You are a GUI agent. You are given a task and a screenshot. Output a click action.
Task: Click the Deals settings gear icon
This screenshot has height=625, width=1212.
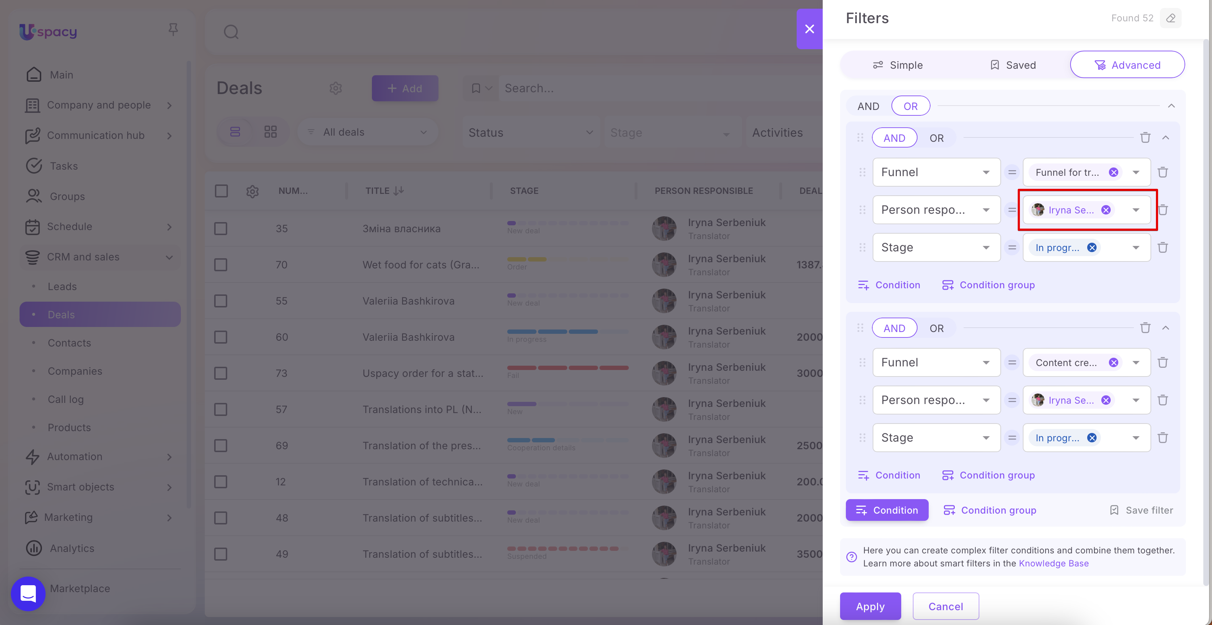coord(335,88)
